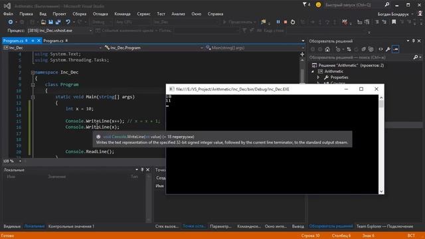Toggle auto-hide pin on Solution Explorer panel

click(x=413, y=41)
